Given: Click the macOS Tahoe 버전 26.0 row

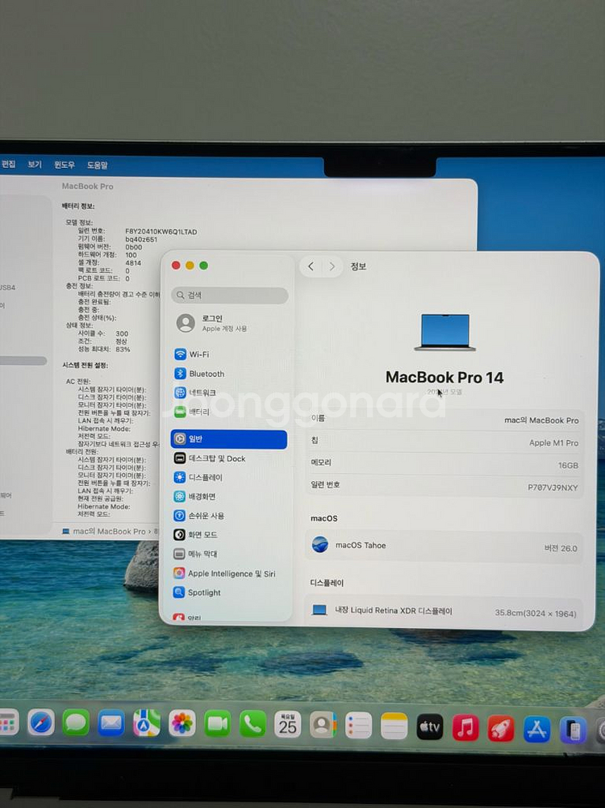Looking at the screenshot, I should point(444,546).
